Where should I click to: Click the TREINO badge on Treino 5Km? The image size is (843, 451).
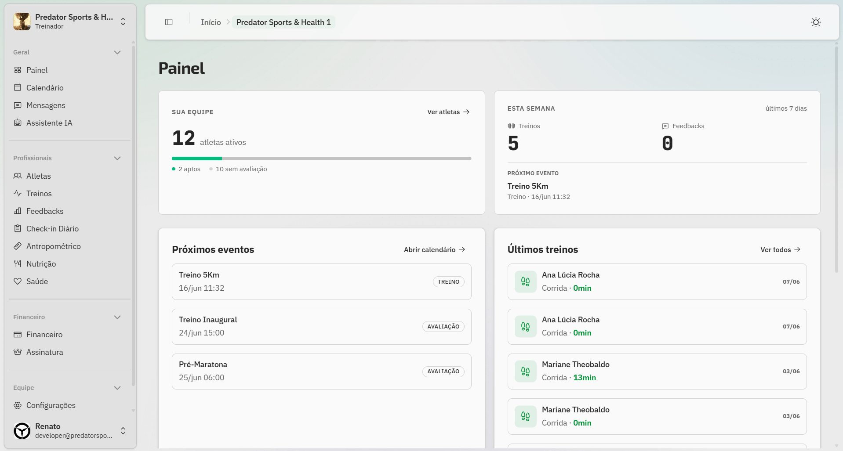coord(448,281)
